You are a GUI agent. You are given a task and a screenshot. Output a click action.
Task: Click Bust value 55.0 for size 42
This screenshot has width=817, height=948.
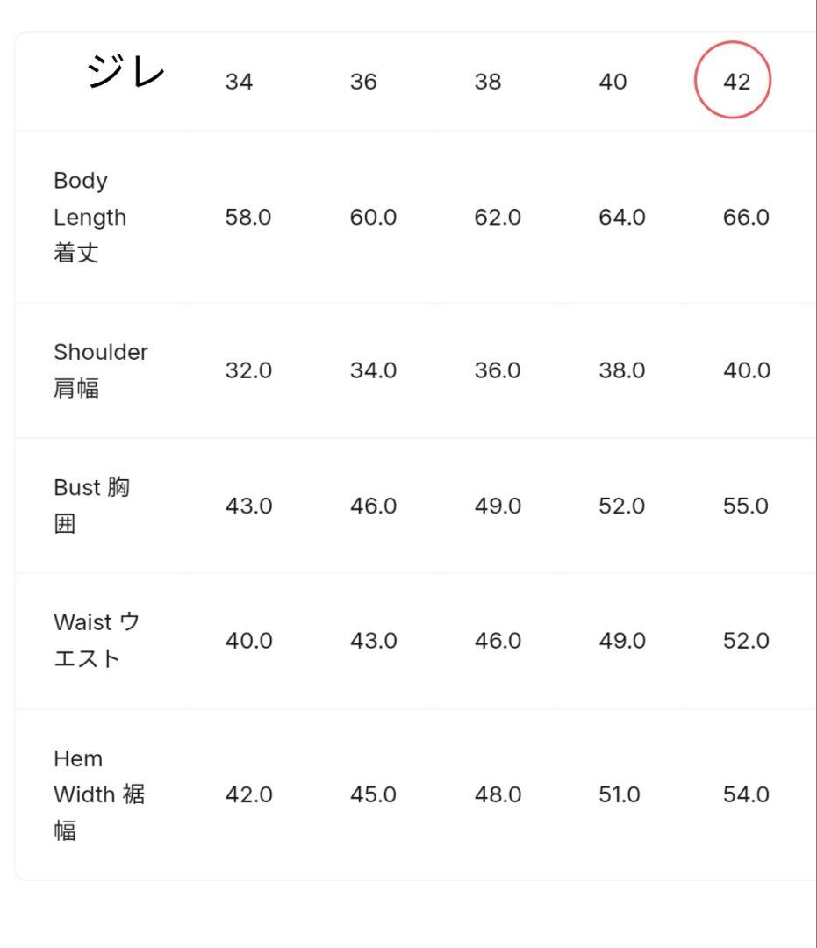746,506
